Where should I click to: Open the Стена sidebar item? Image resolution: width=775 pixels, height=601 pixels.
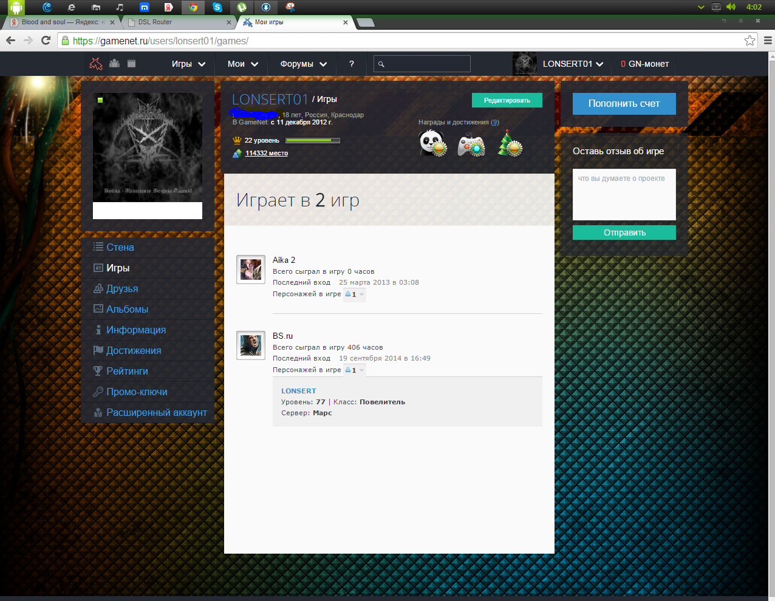(148, 247)
